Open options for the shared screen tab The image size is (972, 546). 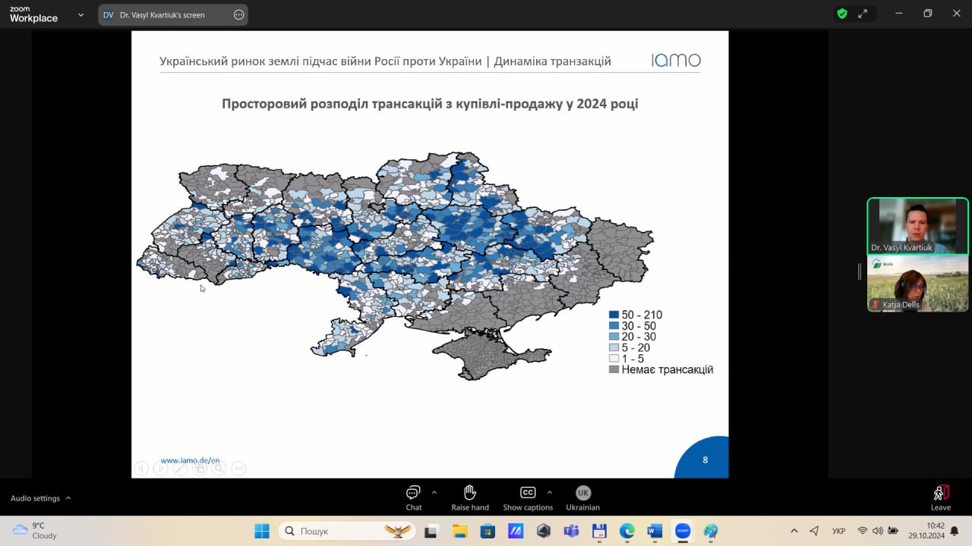(238, 14)
